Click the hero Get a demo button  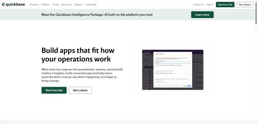(80, 90)
